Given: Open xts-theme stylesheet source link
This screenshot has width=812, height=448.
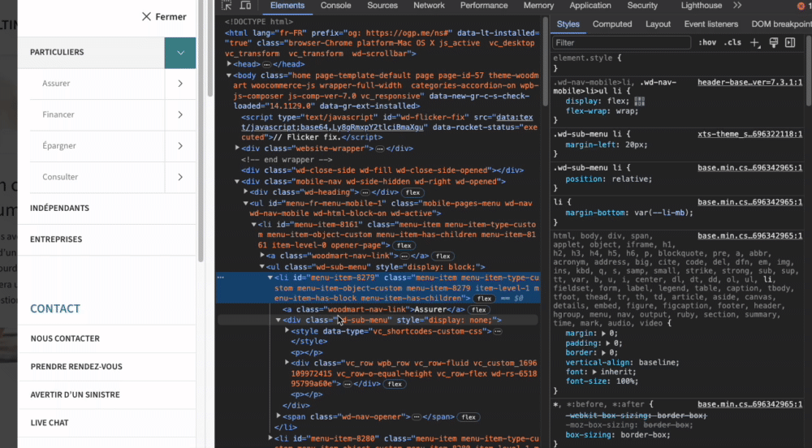Looking at the screenshot, I should [x=749, y=134].
